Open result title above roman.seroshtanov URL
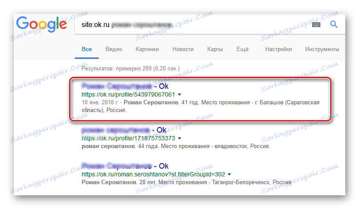359x209 pixels. (x=125, y=166)
